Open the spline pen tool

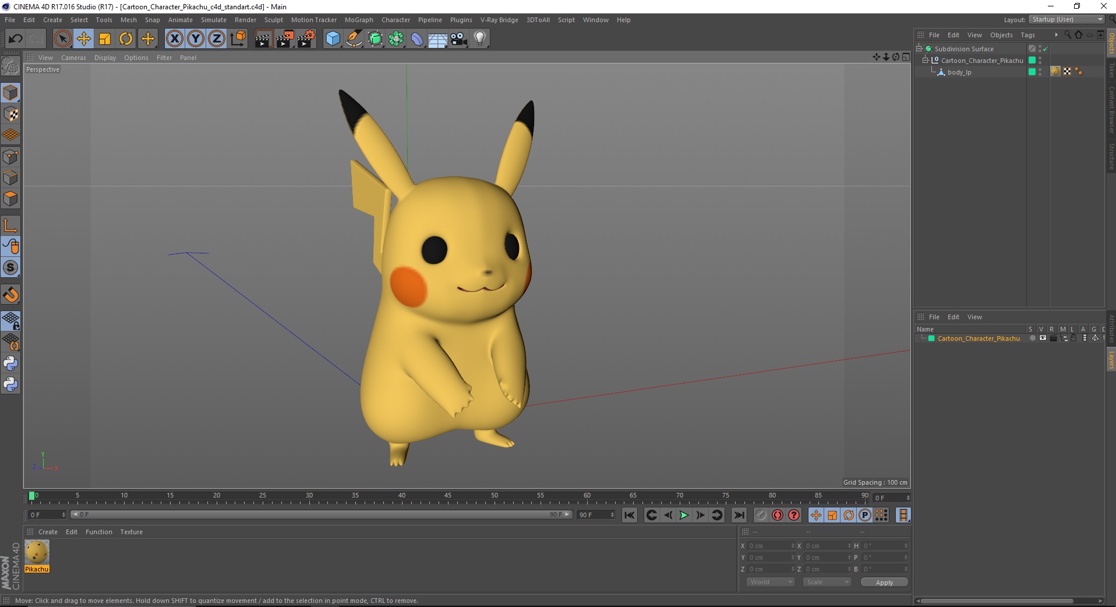(x=354, y=39)
